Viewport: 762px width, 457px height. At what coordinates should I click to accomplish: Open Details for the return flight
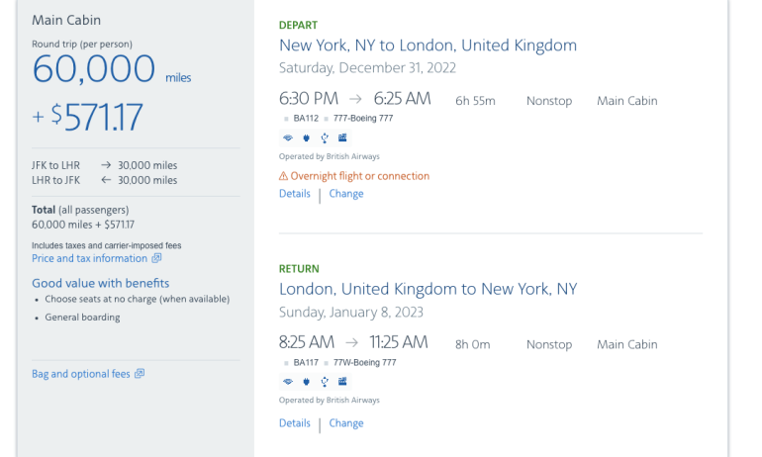pyautogui.click(x=294, y=423)
